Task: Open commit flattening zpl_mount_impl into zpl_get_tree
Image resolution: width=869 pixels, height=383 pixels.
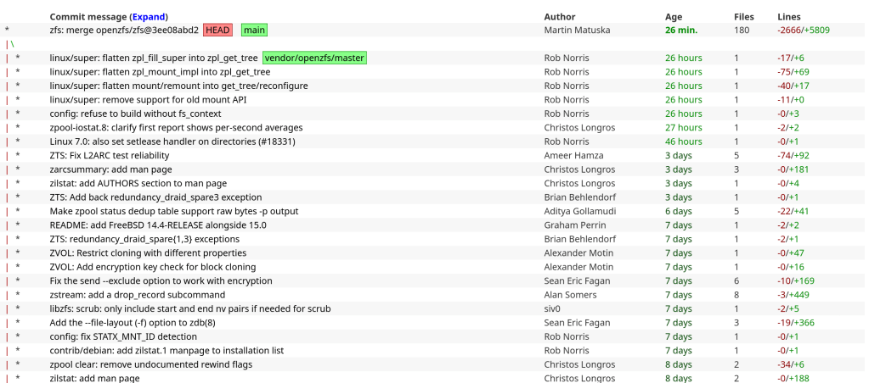Action: click(160, 72)
